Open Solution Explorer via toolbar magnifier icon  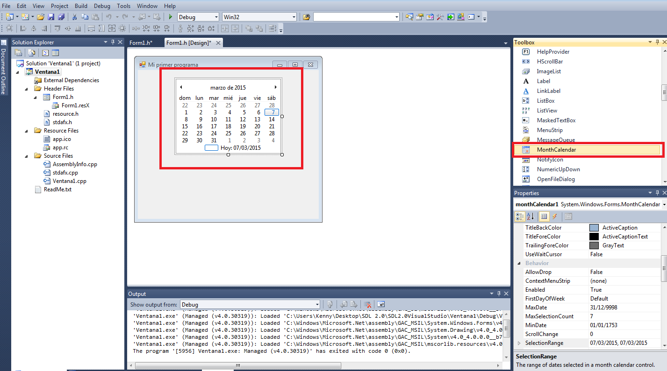pyautogui.click(x=409, y=17)
